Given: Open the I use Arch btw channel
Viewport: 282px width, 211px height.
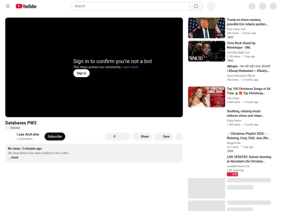Looking at the screenshot, I should pyautogui.click(x=28, y=134).
